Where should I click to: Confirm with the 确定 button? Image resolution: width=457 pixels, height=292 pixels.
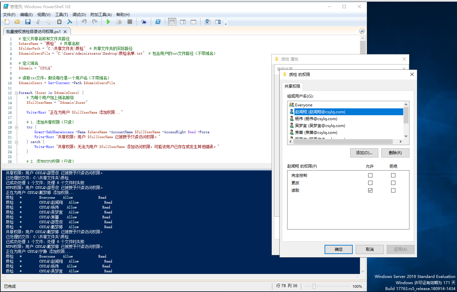tap(339, 249)
